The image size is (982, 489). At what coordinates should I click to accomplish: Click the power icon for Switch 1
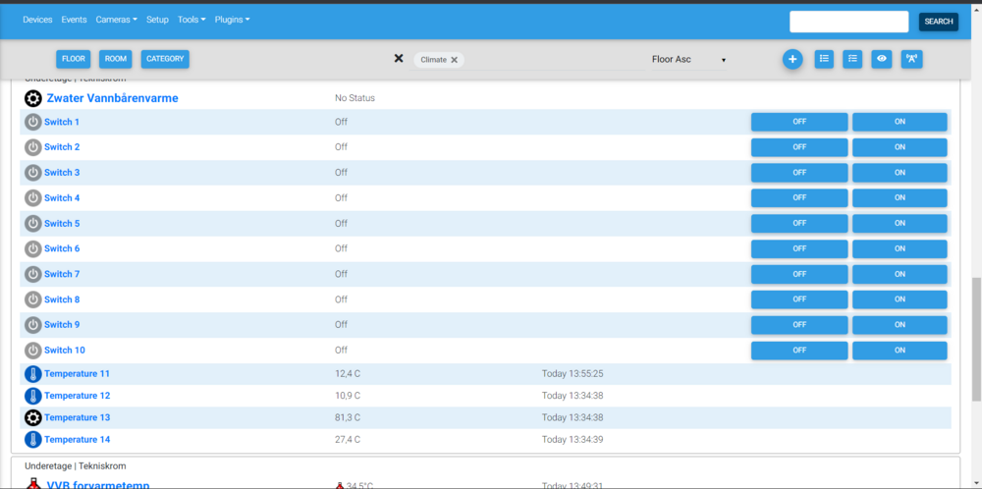(33, 122)
